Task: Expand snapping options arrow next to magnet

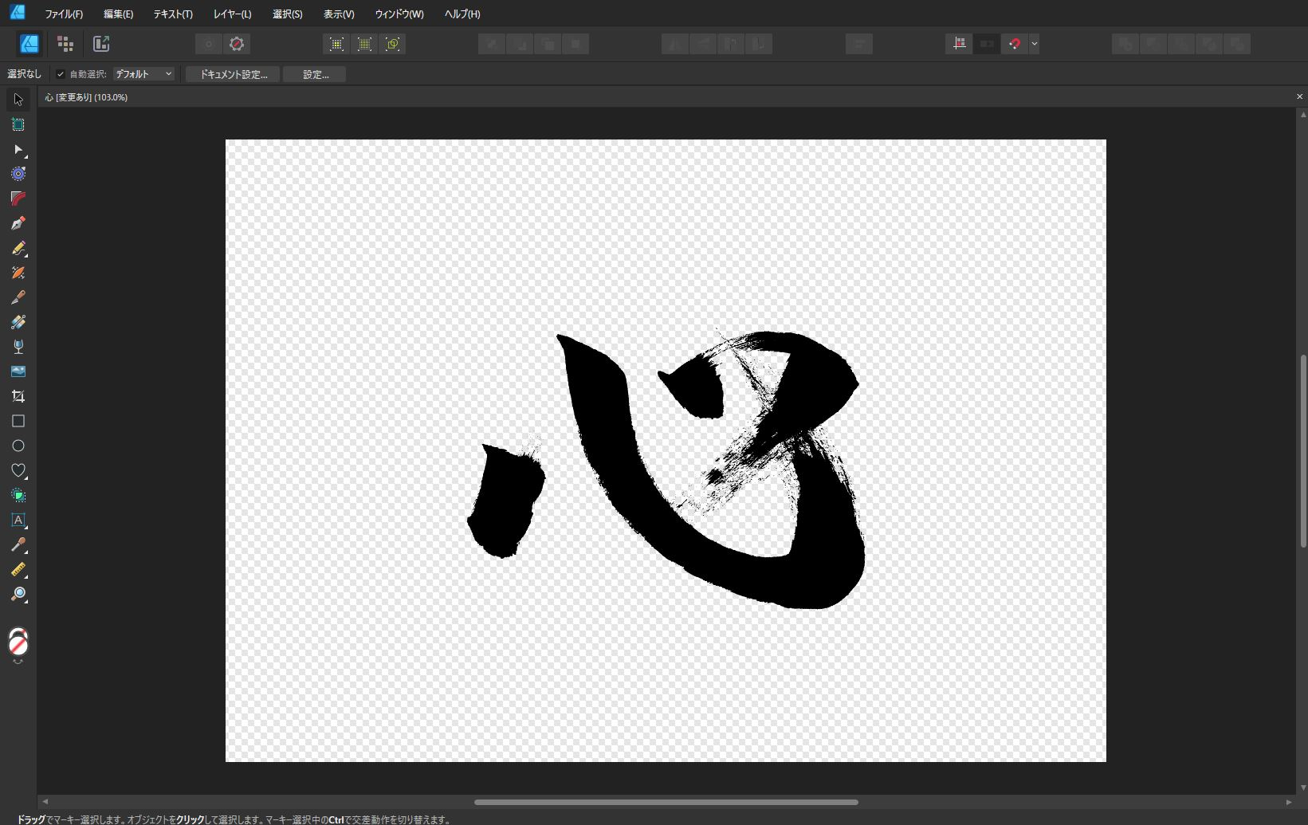Action: click(1034, 44)
